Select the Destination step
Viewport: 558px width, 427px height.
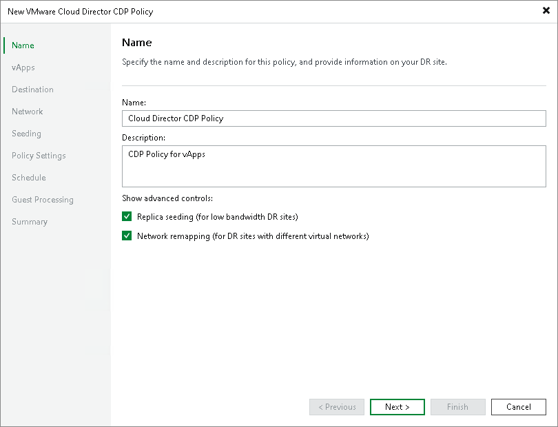[x=33, y=90]
